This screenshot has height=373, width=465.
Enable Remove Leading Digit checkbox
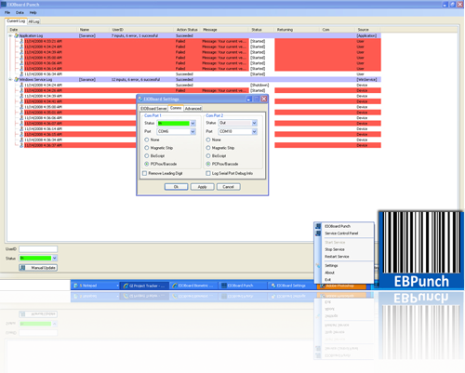click(144, 173)
